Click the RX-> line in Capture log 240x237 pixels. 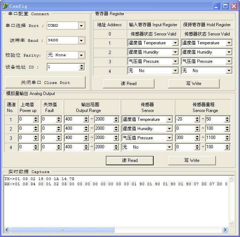tap(116, 184)
